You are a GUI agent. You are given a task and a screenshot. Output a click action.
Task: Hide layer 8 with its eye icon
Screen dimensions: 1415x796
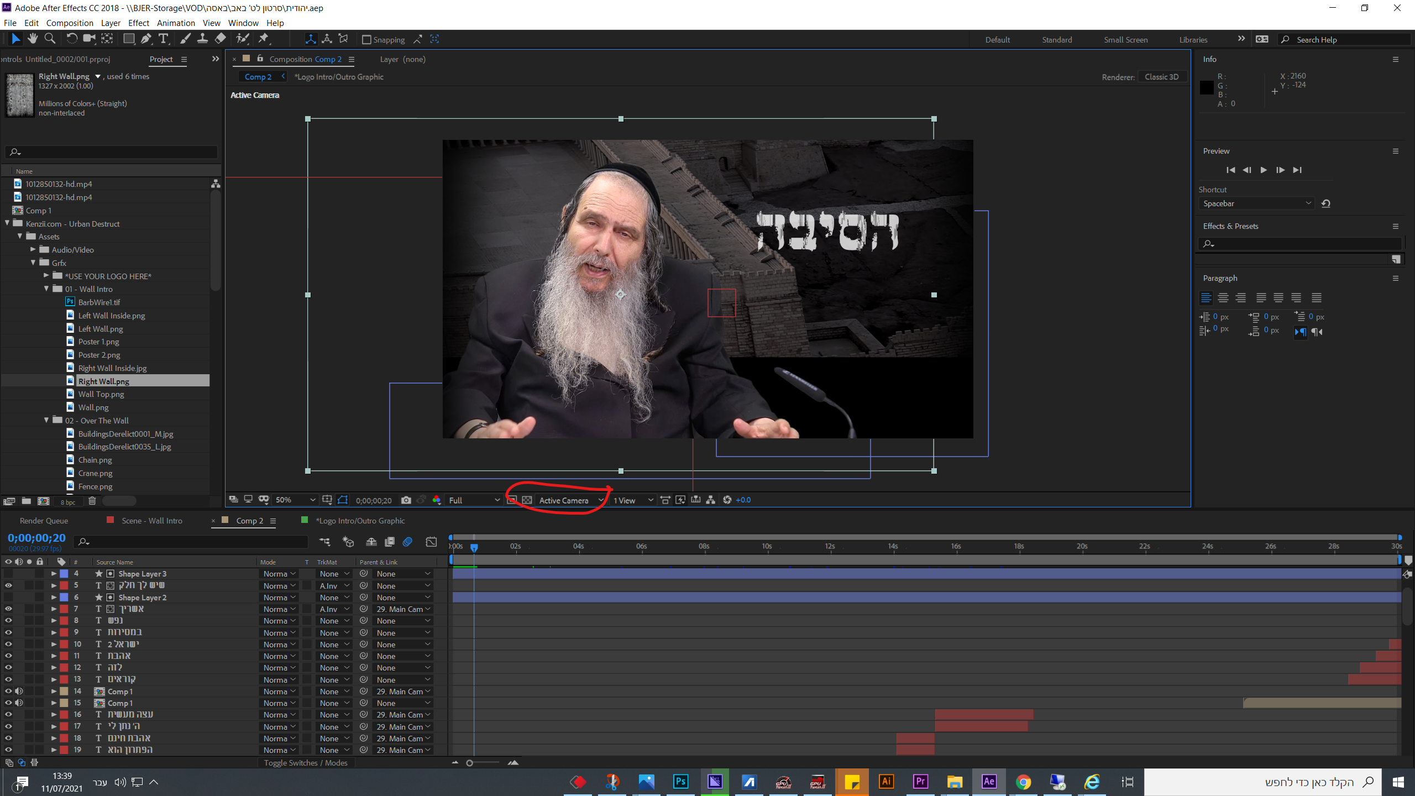coord(8,621)
